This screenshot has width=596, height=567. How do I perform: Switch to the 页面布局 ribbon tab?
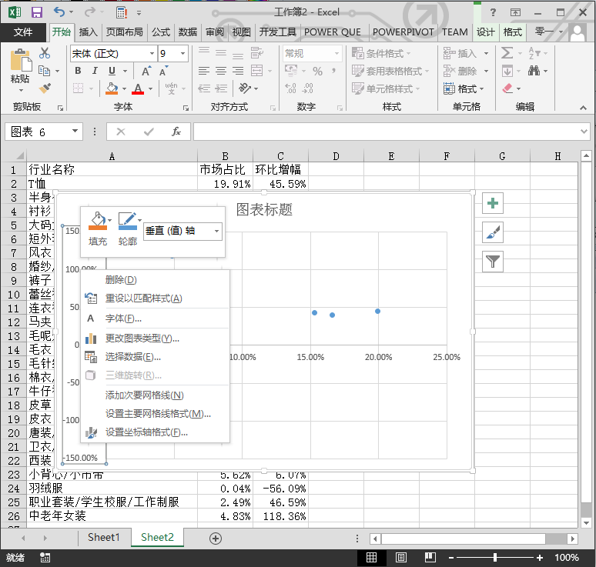[124, 32]
